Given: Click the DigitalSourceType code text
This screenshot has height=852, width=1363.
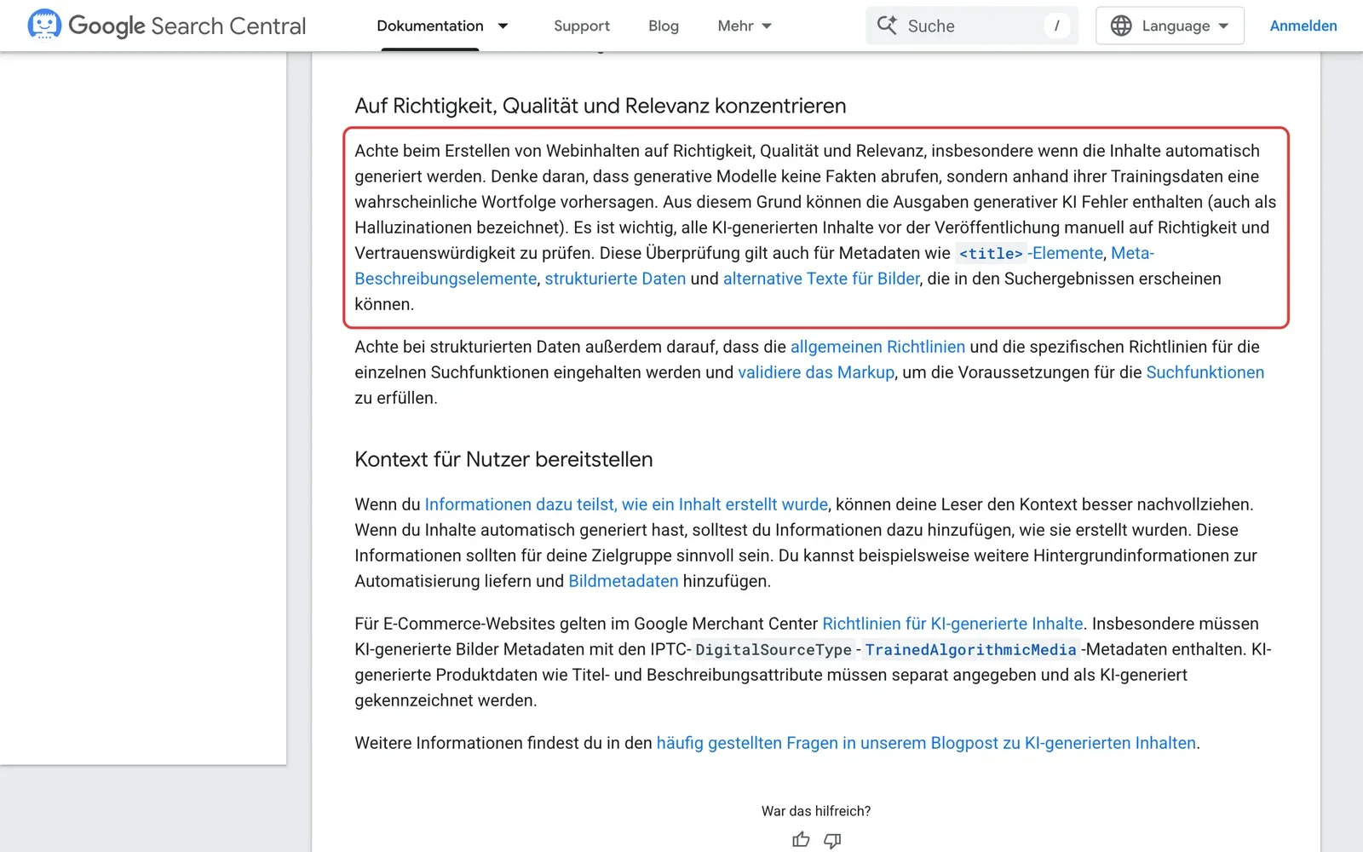Looking at the screenshot, I should pyautogui.click(x=774, y=650).
